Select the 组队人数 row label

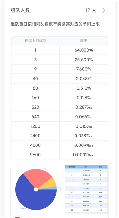tap(20, 10)
